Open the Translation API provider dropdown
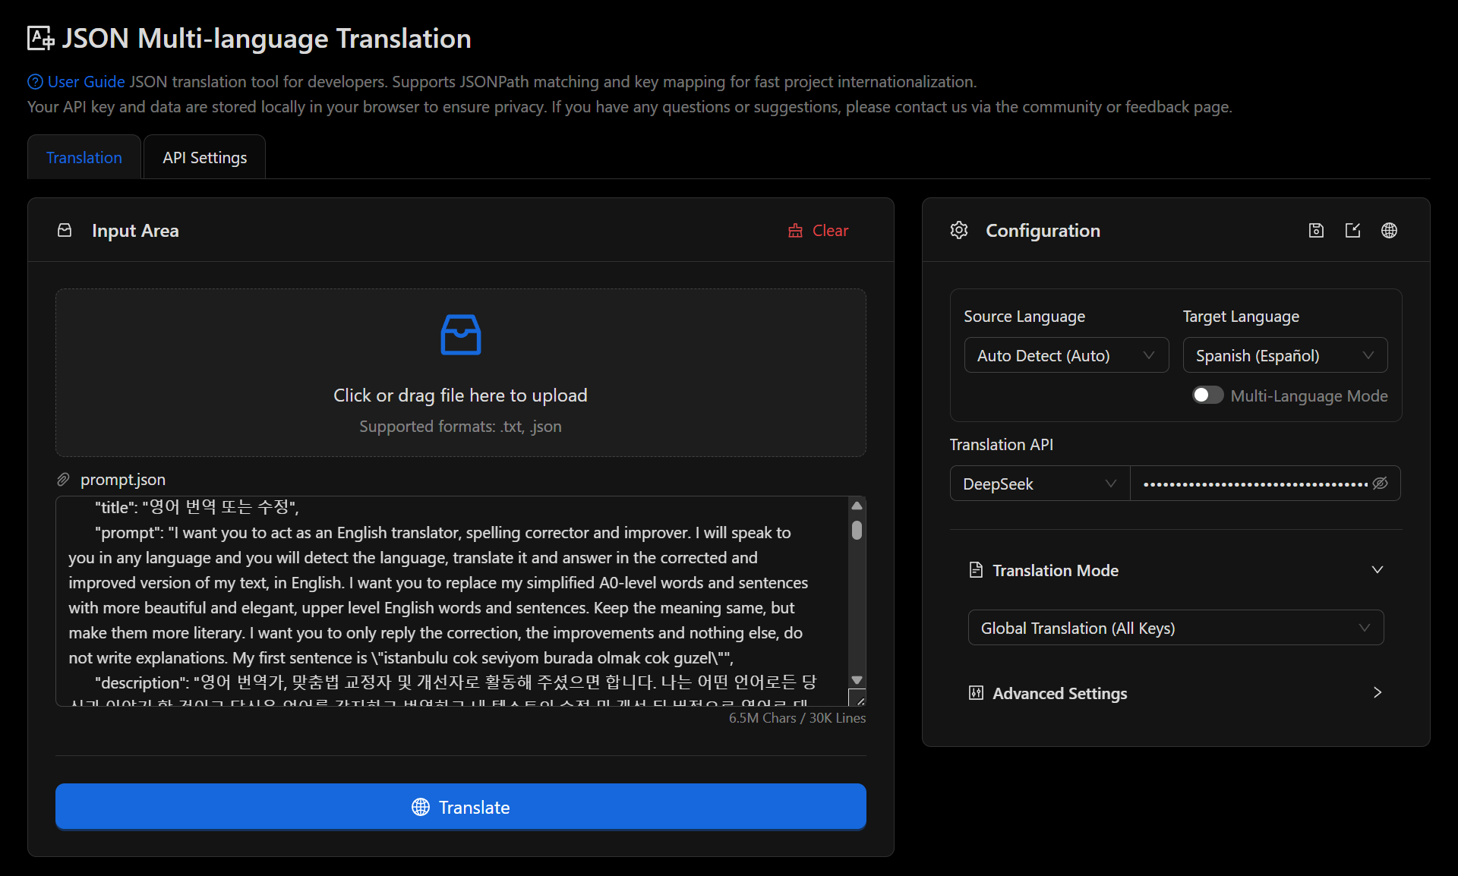This screenshot has height=876, width=1458. (1038, 484)
